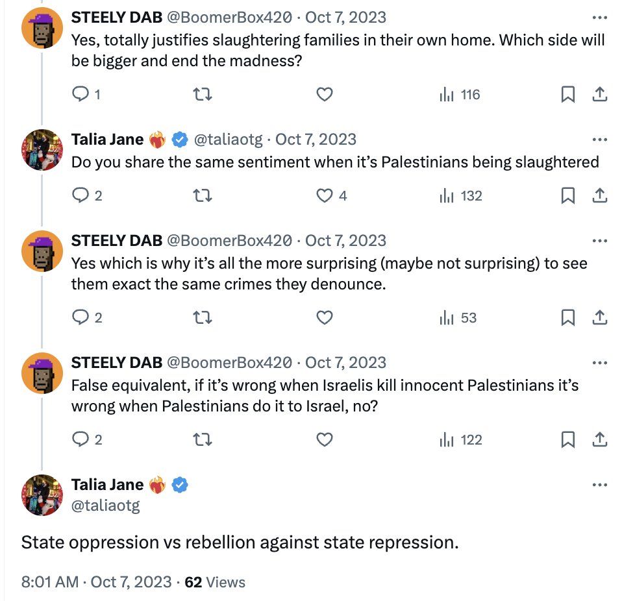This screenshot has width=622, height=601.
Task: Open STEELY DAB's avatar on the top tweet
Action: coord(42,29)
